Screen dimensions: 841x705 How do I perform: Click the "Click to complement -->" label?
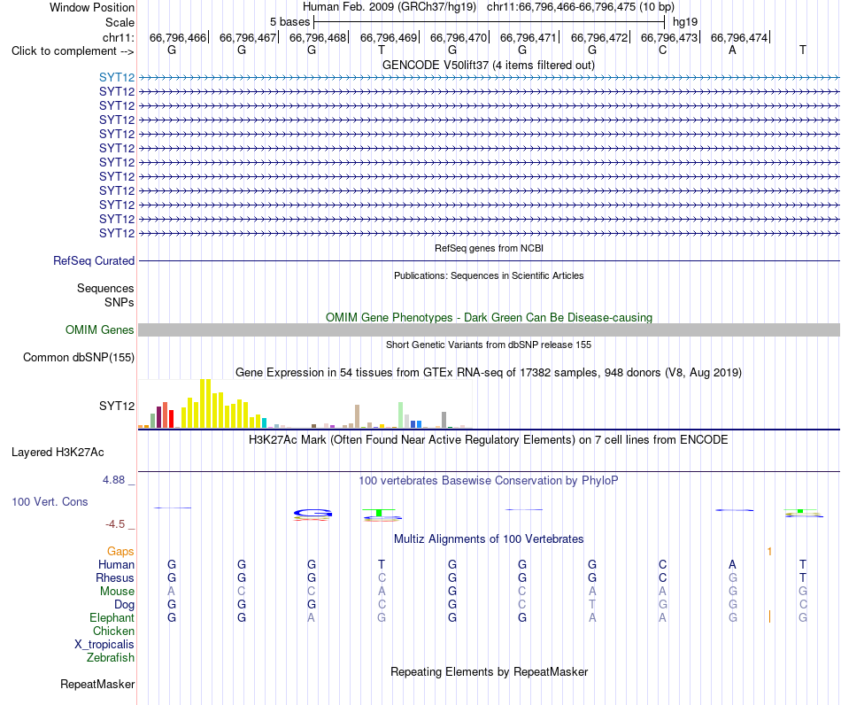point(73,51)
